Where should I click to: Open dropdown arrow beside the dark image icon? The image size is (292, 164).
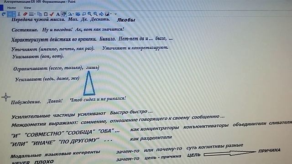[111, 14]
